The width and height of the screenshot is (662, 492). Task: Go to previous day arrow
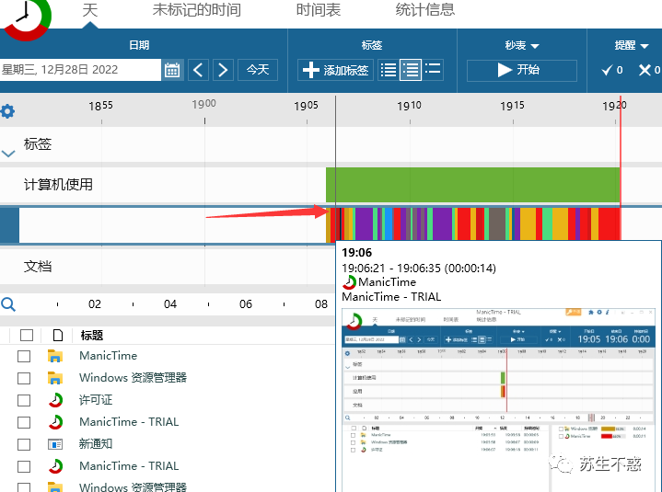(198, 70)
